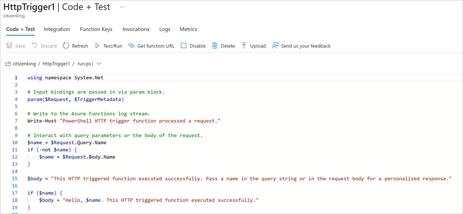Image resolution: width=463 pixels, height=214 pixels.
Task: Click the feedback person icon
Action: 275,46
